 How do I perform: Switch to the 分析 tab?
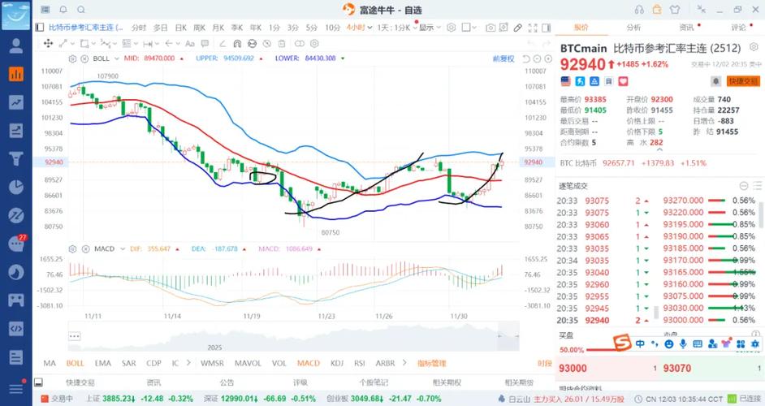(633, 28)
